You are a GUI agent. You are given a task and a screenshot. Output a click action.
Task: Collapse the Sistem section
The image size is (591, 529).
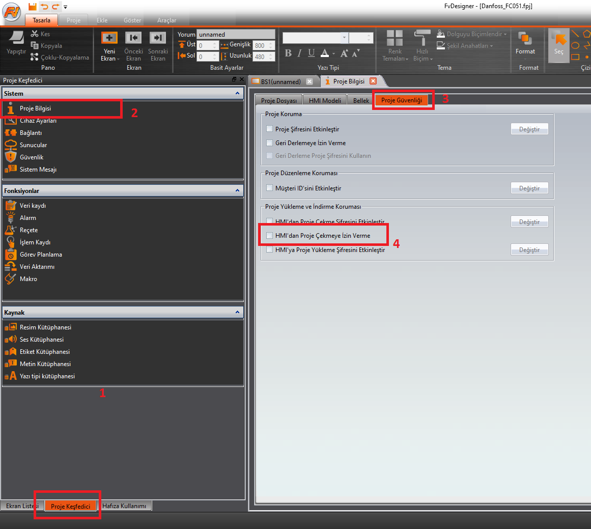[x=237, y=94]
